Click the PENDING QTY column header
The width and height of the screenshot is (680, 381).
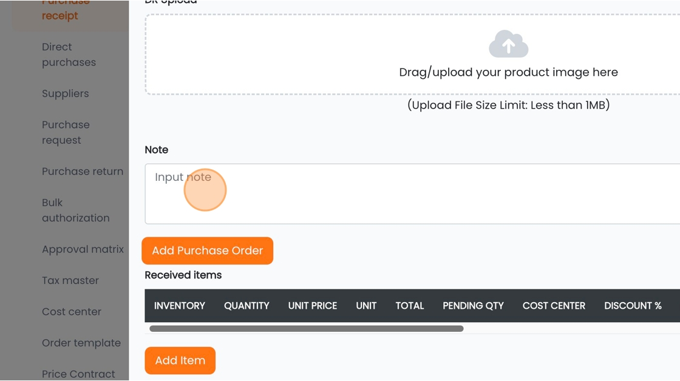pos(473,306)
